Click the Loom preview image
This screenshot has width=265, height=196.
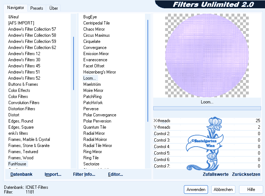[207, 55]
